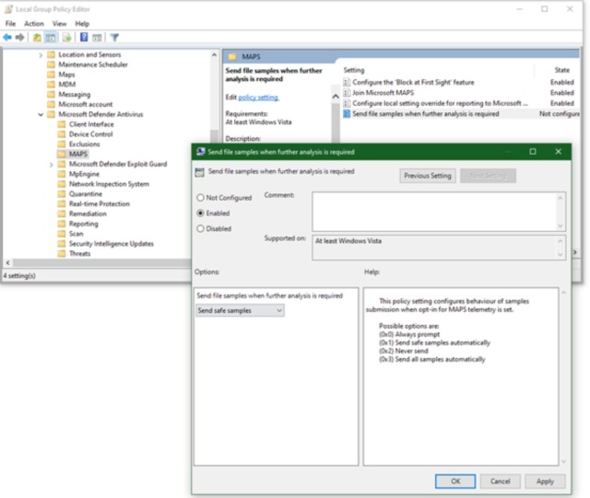
Task: Select the Microsoft account tree item
Action: [x=86, y=105]
